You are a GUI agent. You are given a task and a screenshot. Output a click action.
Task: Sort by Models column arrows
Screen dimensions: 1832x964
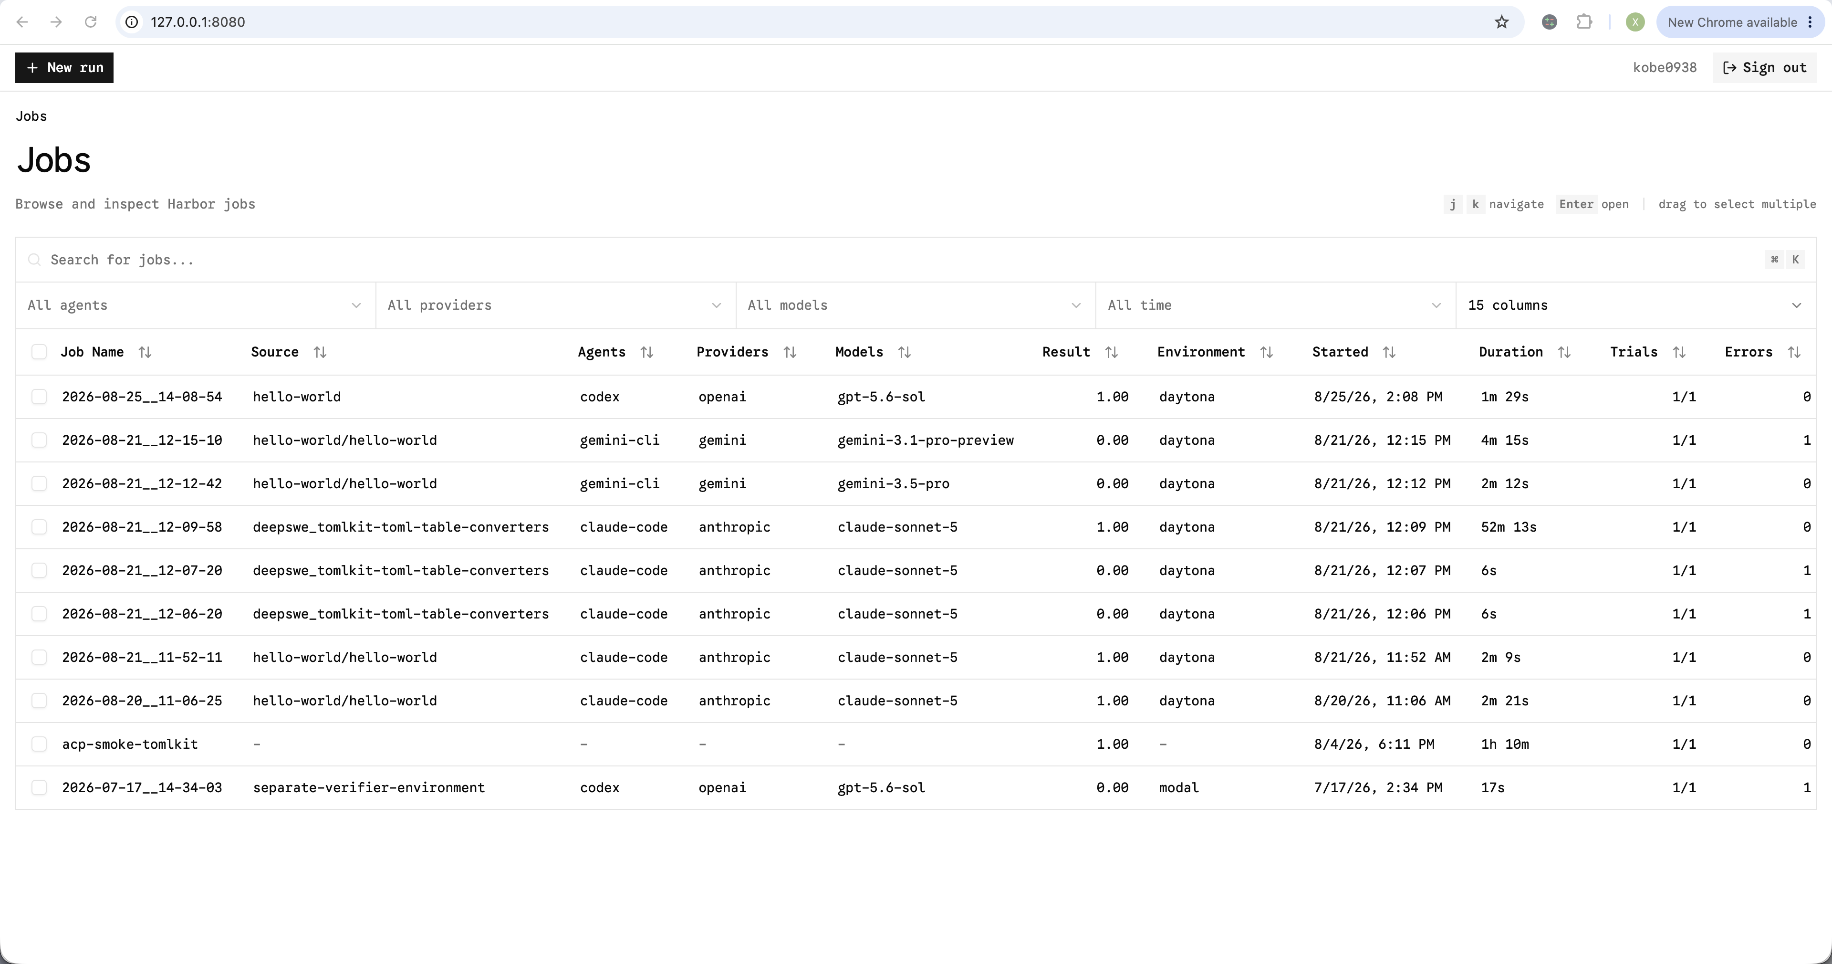(904, 352)
